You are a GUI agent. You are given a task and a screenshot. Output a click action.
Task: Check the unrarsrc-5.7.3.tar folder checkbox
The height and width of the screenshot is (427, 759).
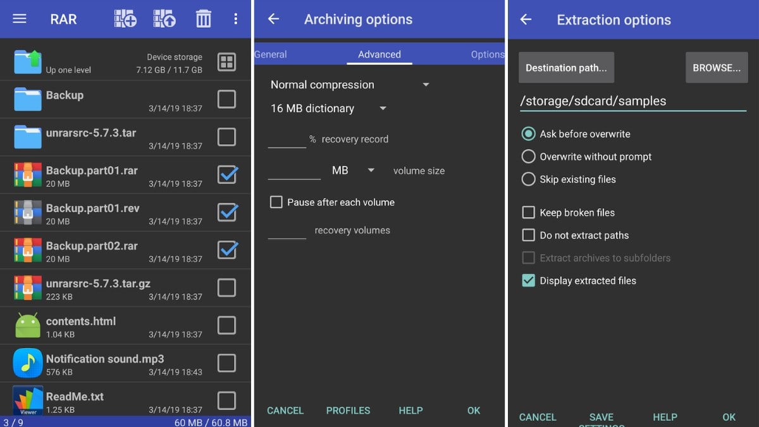tap(226, 137)
